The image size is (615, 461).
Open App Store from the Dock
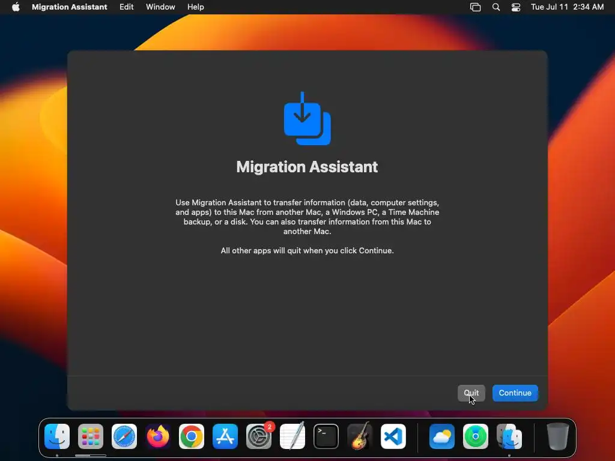tap(225, 436)
